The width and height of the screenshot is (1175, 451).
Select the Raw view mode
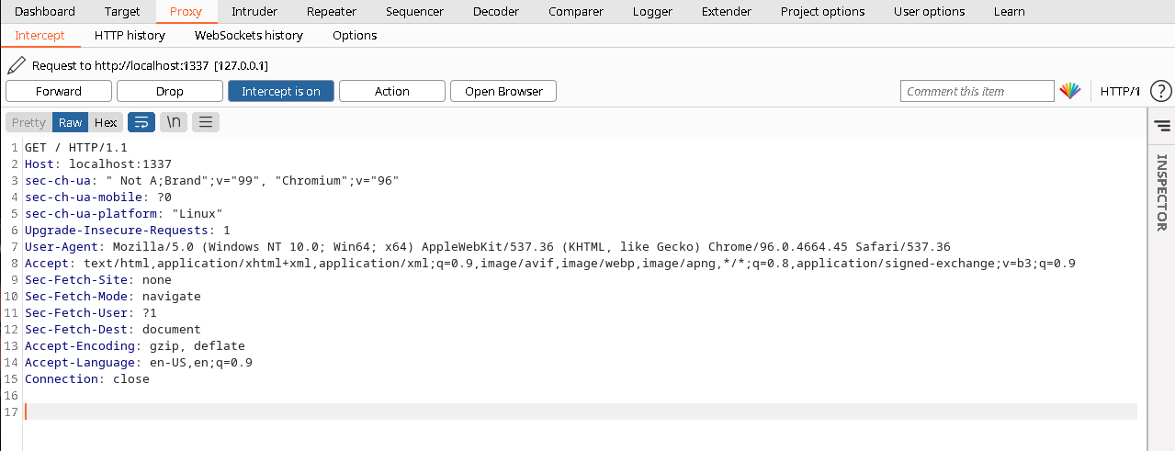point(70,122)
